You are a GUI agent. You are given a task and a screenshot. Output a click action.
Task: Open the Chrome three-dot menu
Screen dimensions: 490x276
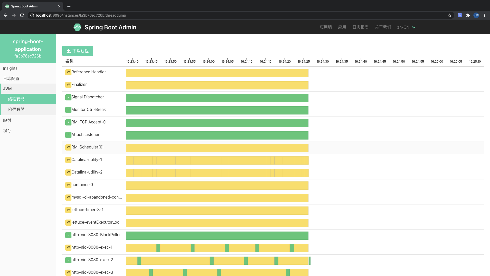[484, 15]
